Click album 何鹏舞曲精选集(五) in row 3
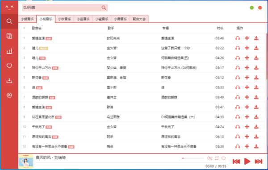Screen dimensions: 268x170 click(175, 58)
